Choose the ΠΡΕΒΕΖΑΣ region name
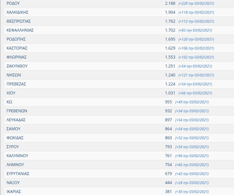The height and width of the screenshot is (195, 234). tap(16, 84)
